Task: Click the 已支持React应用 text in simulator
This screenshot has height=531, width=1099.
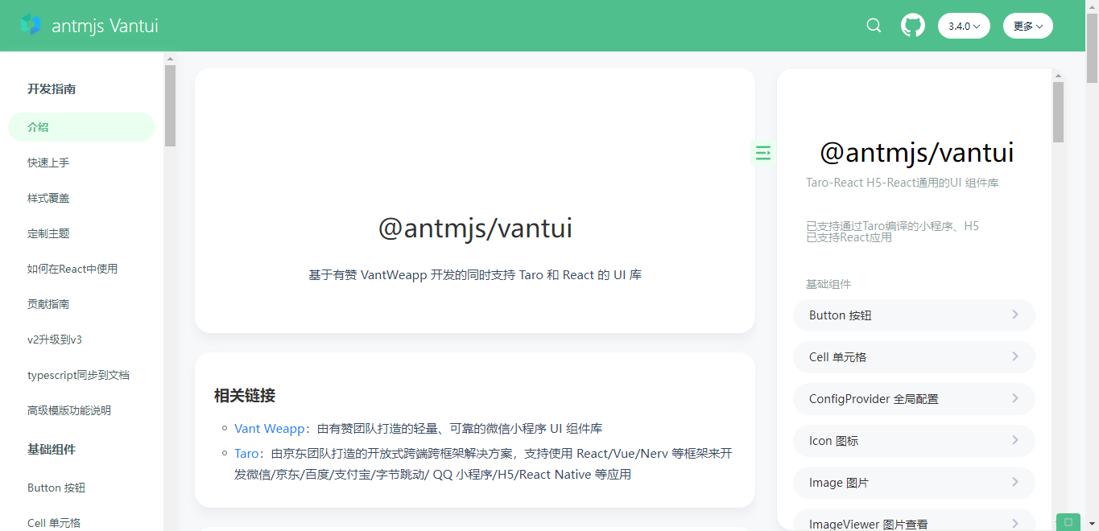Action: pyautogui.click(x=849, y=237)
